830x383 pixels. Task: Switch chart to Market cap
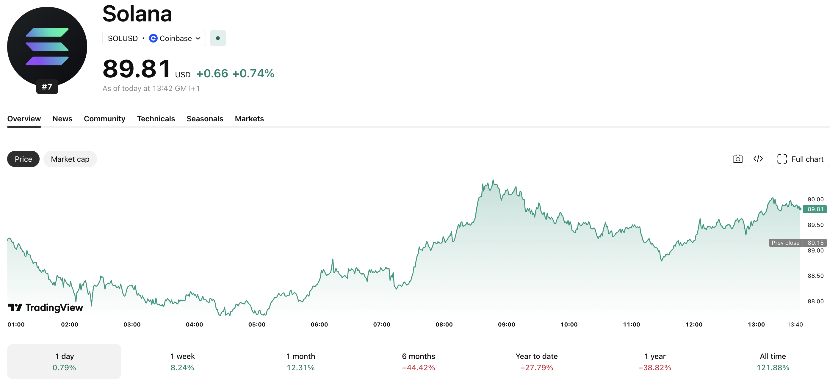pos(70,159)
